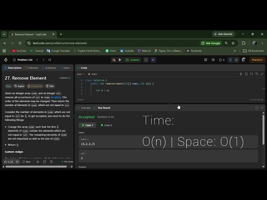
Task: Shuffle to a random problem
Action: pos(49,60)
